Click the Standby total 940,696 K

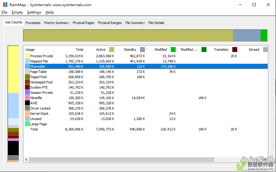click(137, 129)
